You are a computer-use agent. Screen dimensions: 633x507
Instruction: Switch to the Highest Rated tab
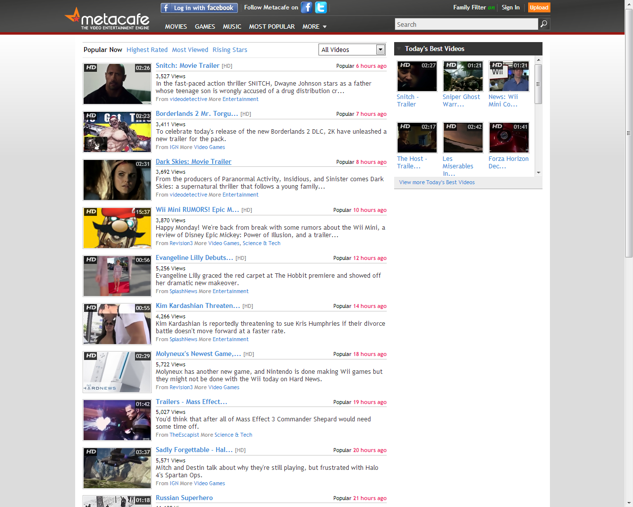tap(147, 50)
